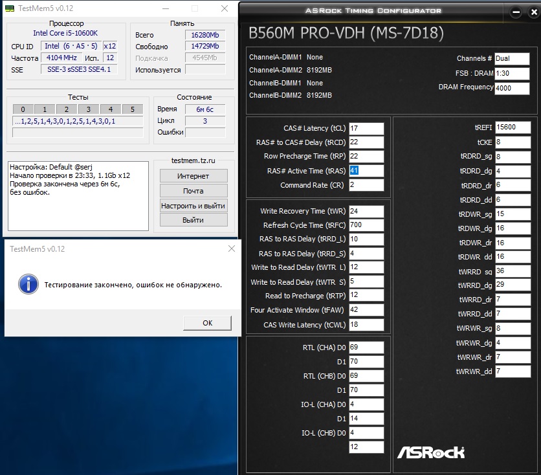Click the cycle count value 3
Image resolution: width=541 pixels, height=475 pixels.
coord(205,121)
